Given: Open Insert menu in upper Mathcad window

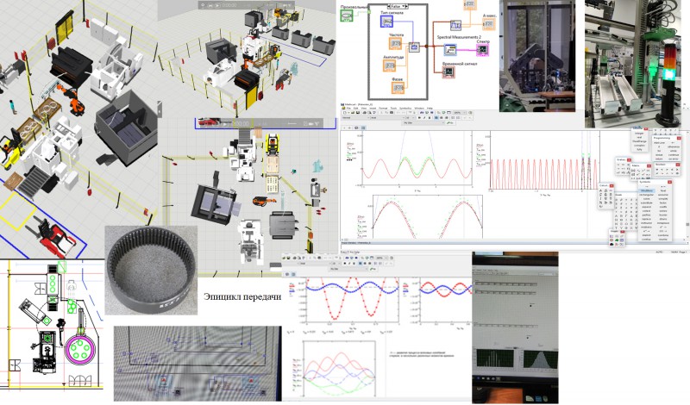Looking at the screenshot, I should (373, 109).
